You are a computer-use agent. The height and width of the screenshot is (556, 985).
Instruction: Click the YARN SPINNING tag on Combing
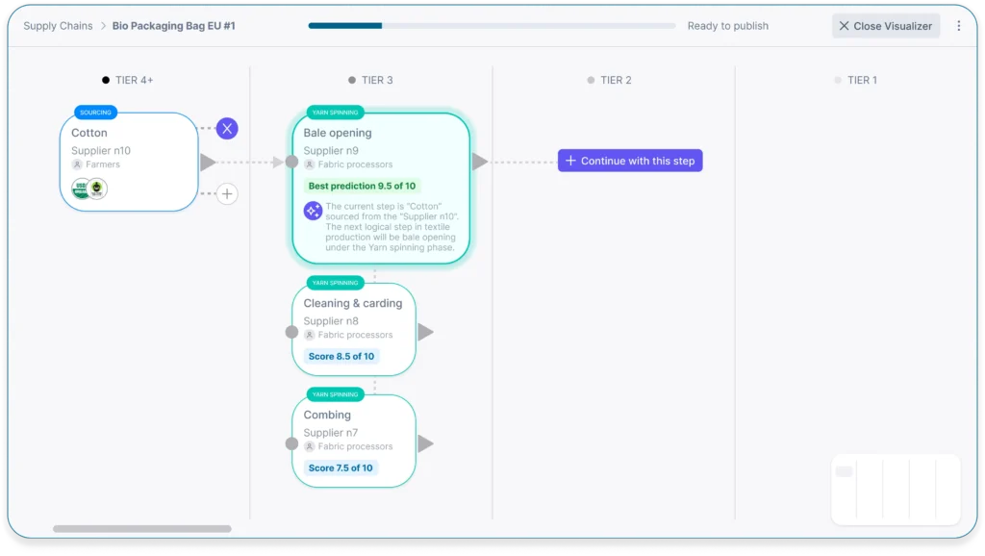(335, 394)
